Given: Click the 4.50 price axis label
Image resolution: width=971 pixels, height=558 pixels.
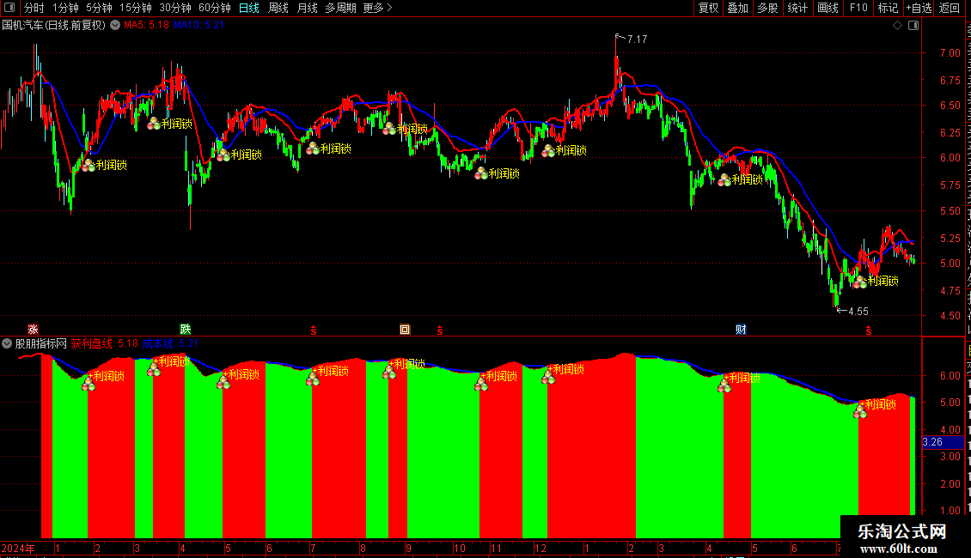Looking at the screenshot, I should [950, 316].
